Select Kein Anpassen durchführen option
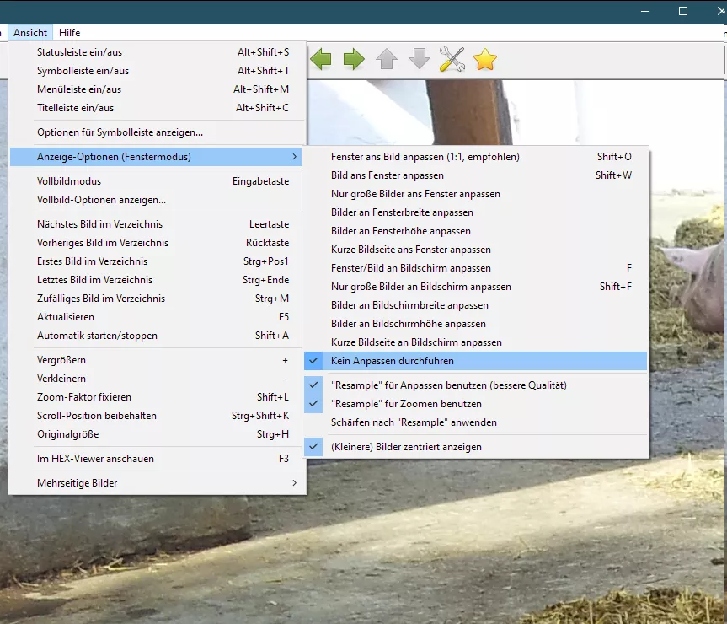 [392, 361]
